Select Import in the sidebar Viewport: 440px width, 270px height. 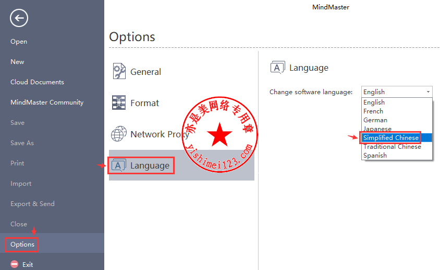pyautogui.click(x=21, y=184)
